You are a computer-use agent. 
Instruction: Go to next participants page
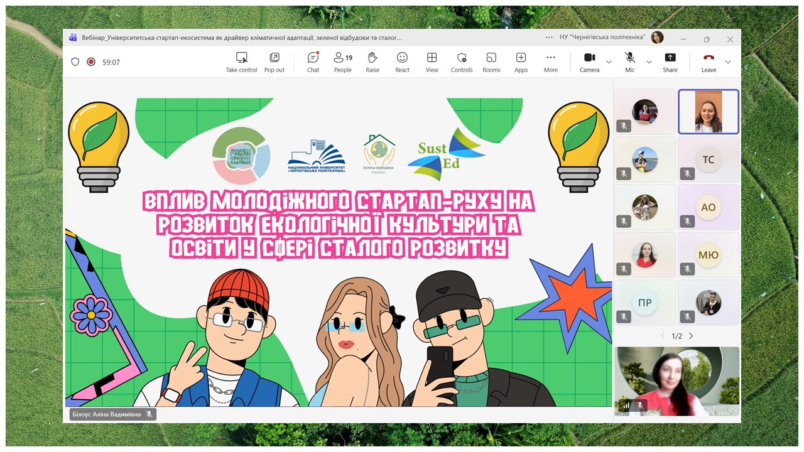pos(691,336)
